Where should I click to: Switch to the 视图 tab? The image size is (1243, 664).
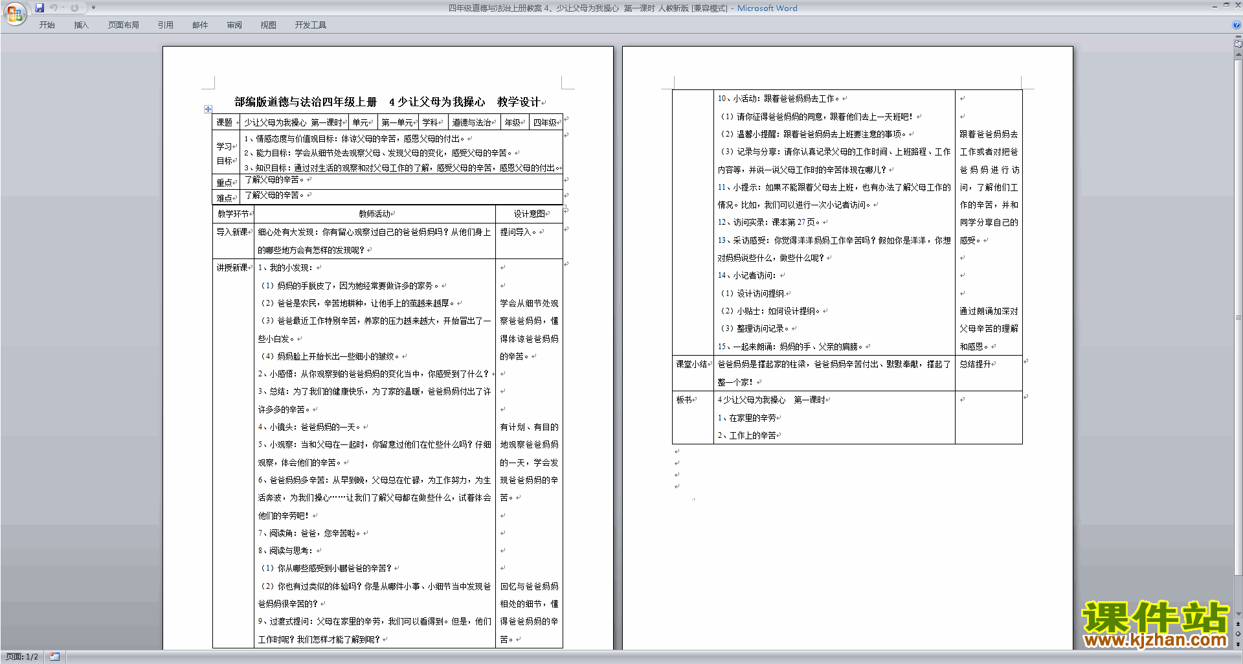[268, 25]
